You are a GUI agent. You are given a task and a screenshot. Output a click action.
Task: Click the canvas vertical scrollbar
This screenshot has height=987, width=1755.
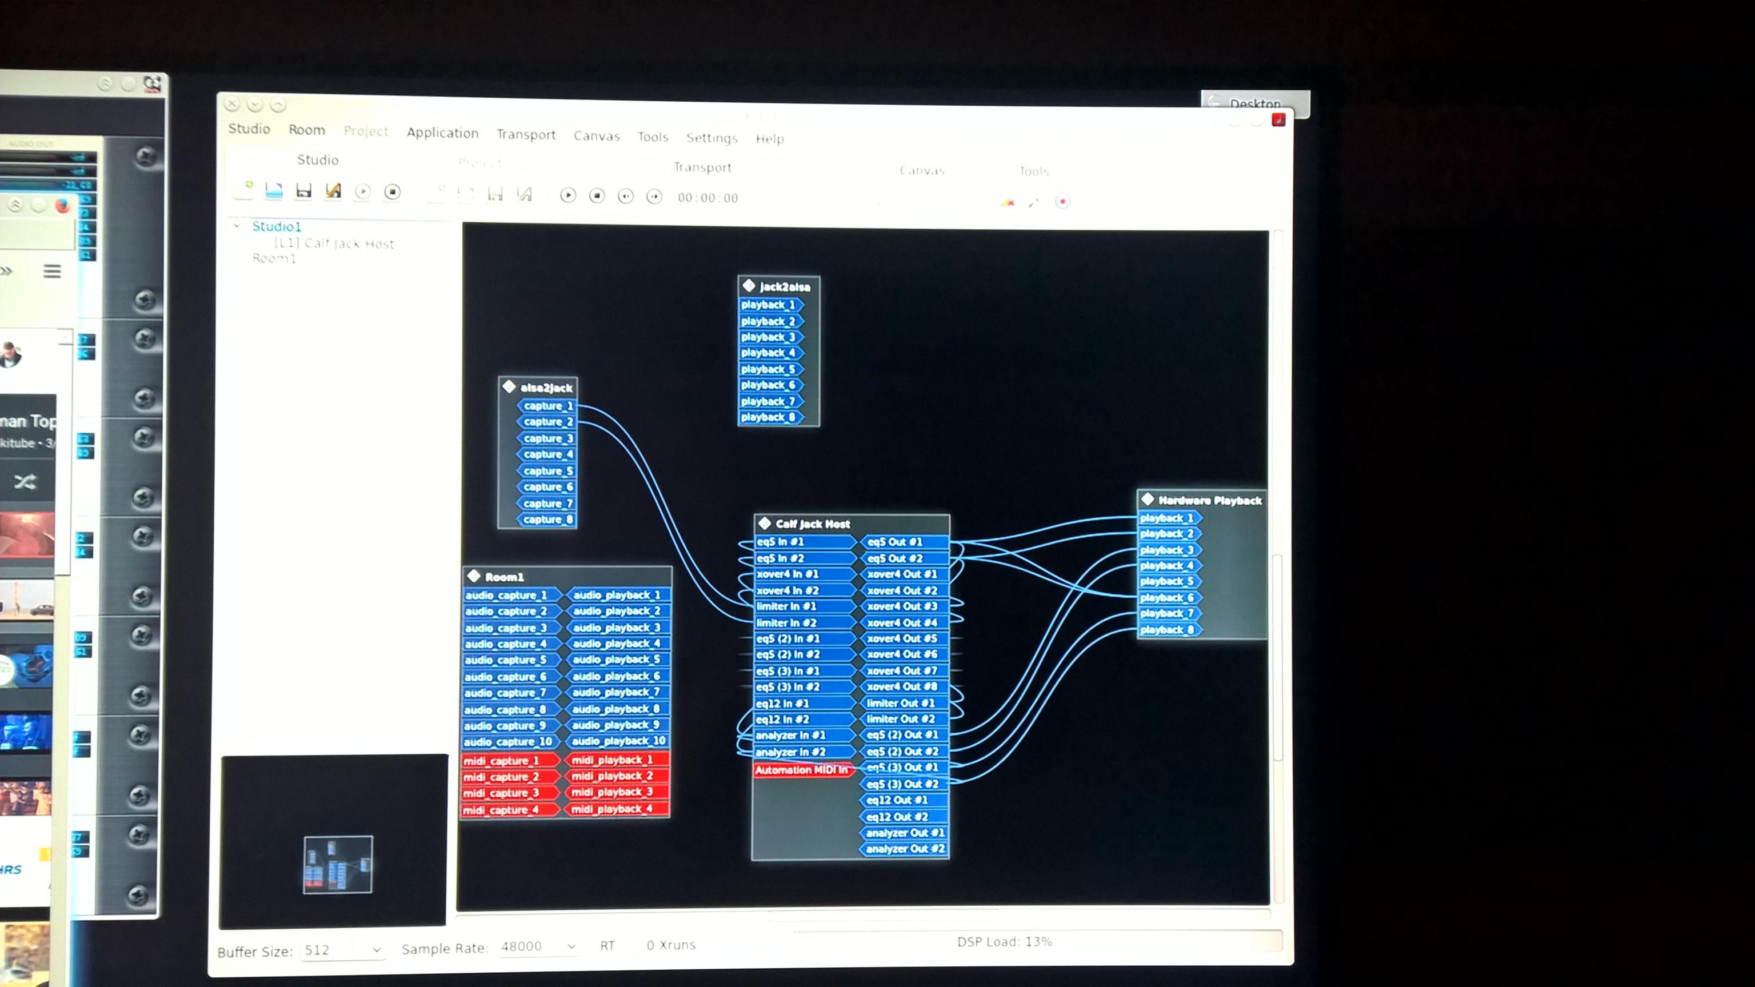(1278, 569)
